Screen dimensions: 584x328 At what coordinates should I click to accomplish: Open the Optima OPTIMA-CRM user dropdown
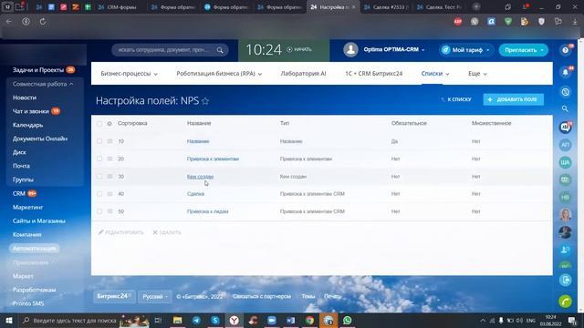coord(394,49)
